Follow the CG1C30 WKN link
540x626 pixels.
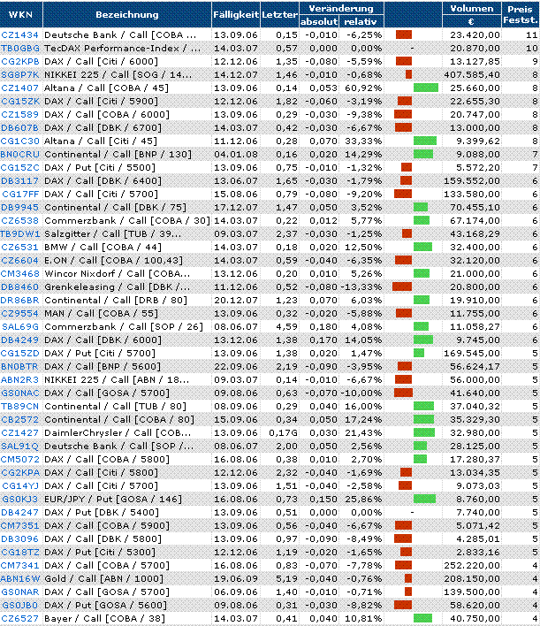(x=20, y=141)
